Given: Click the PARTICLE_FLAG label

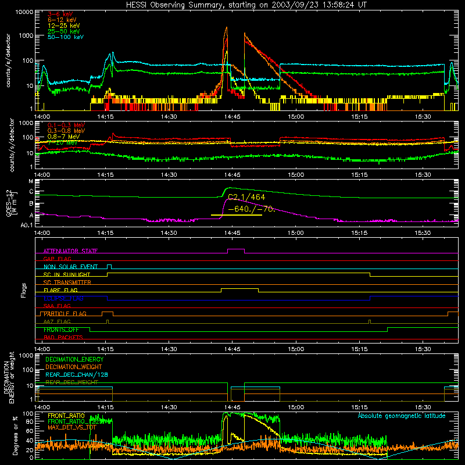Looking at the screenshot, I should coord(65,313).
